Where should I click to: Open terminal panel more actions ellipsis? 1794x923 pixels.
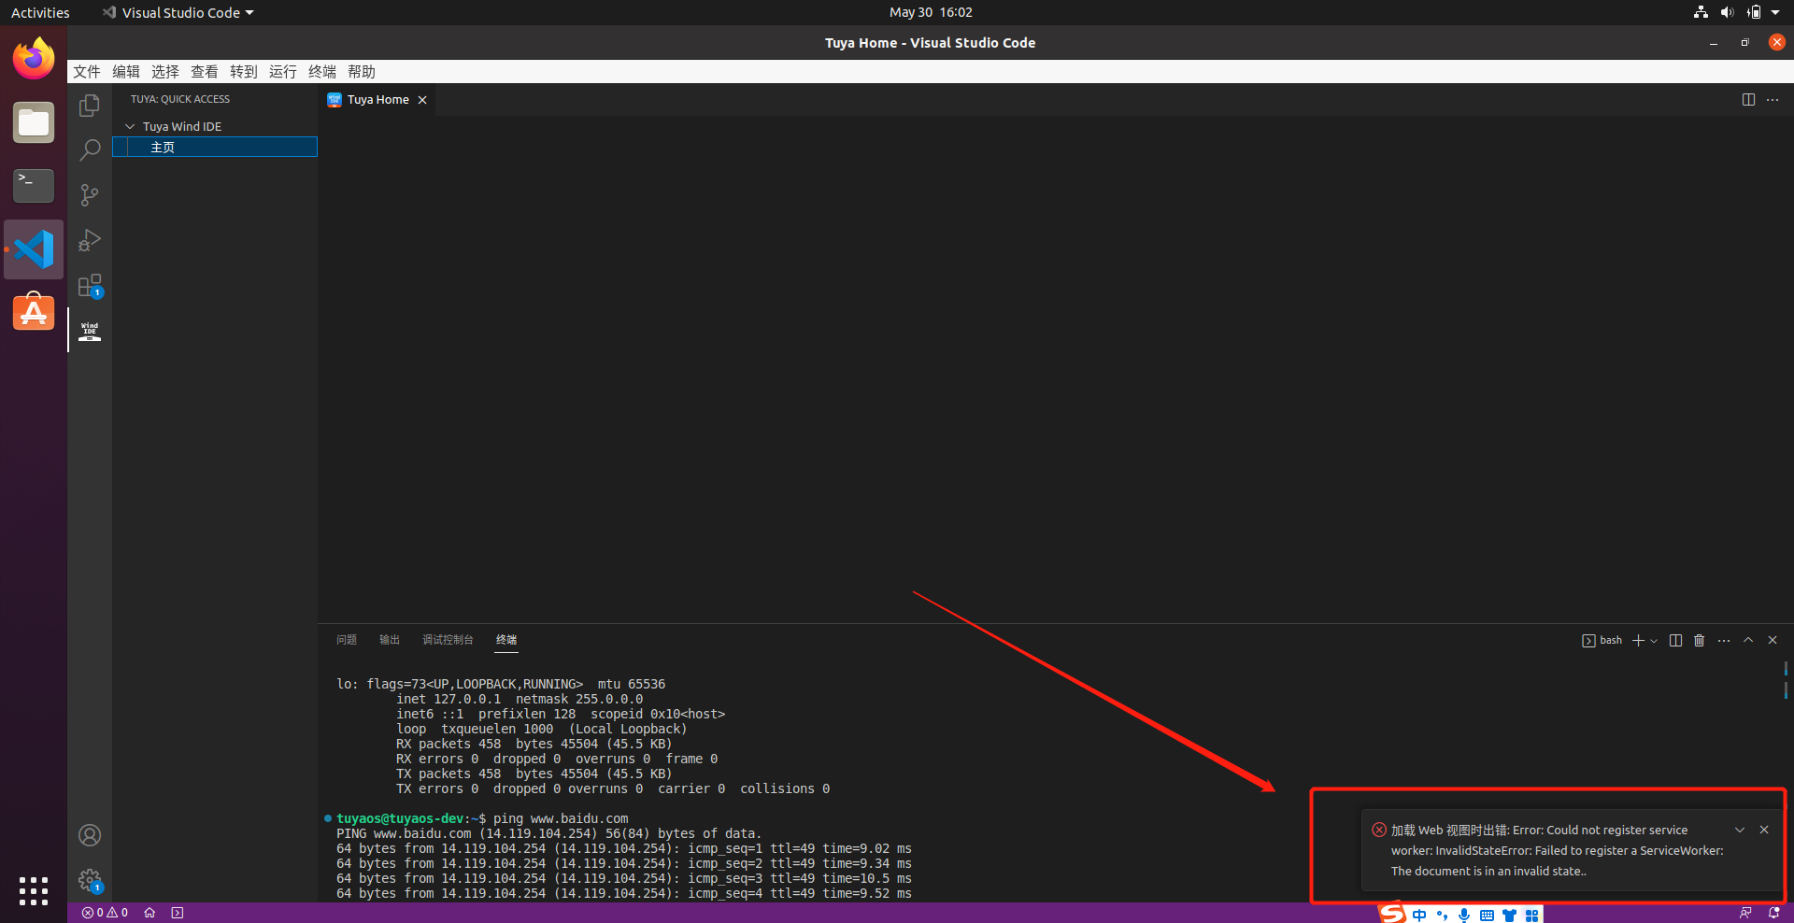click(x=1724, y=640)
